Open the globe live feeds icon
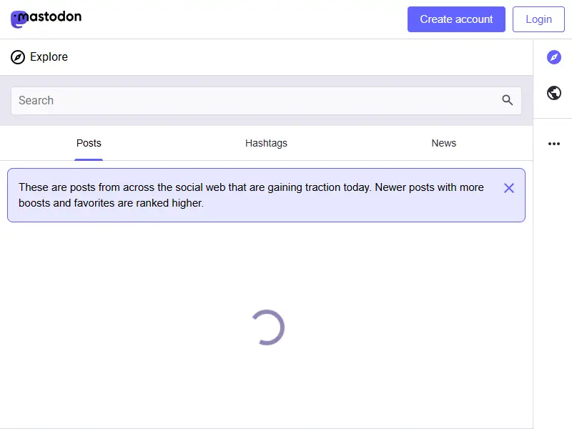 click(553, 93)
